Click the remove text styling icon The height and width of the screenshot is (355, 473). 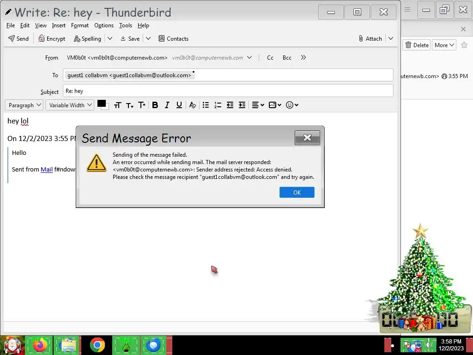193,105
